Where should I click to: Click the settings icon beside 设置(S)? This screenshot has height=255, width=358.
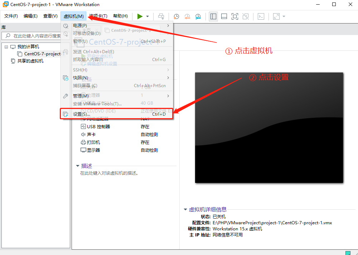(x=66, y=114)
